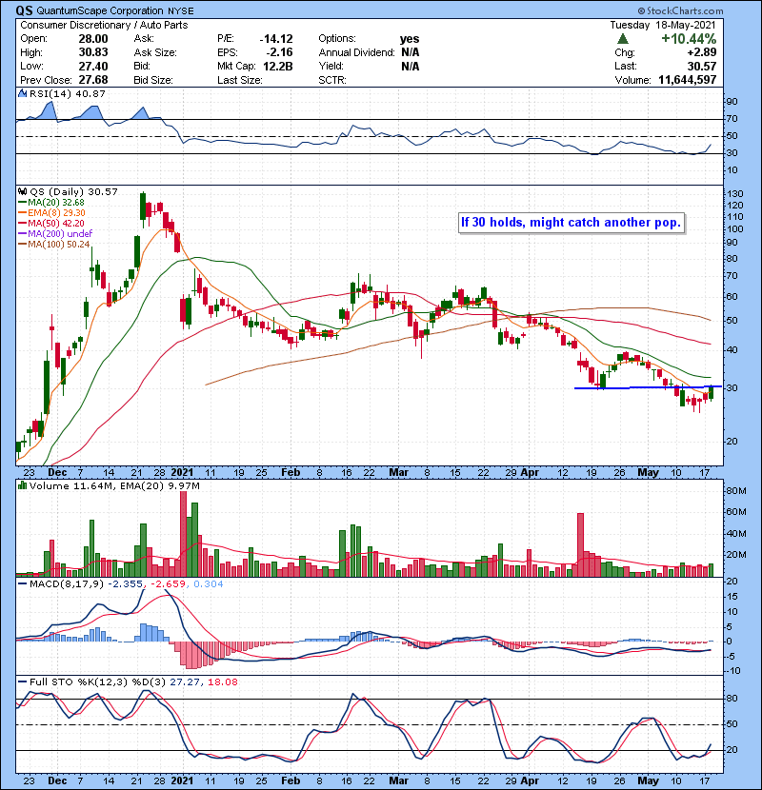
Task: Click the P/E value -14.12
Action: coord(276,39)
